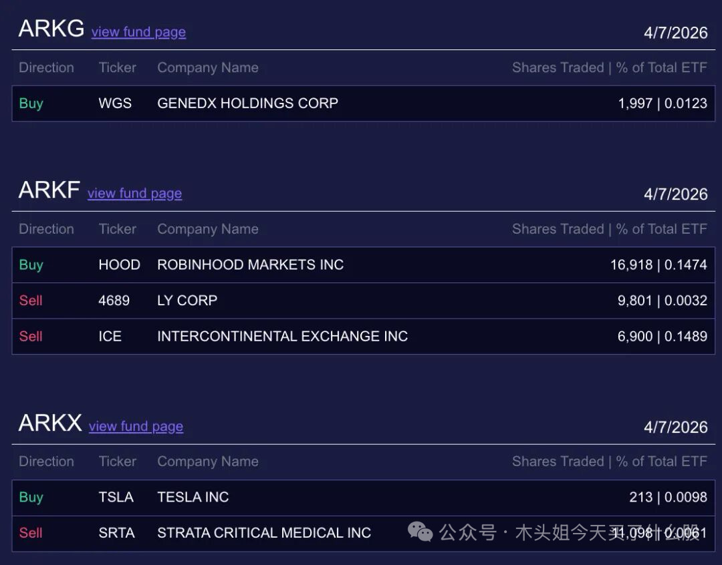
Task: Select ROBINHOOD MARKETS INC company name
Action: coord(251,264)
